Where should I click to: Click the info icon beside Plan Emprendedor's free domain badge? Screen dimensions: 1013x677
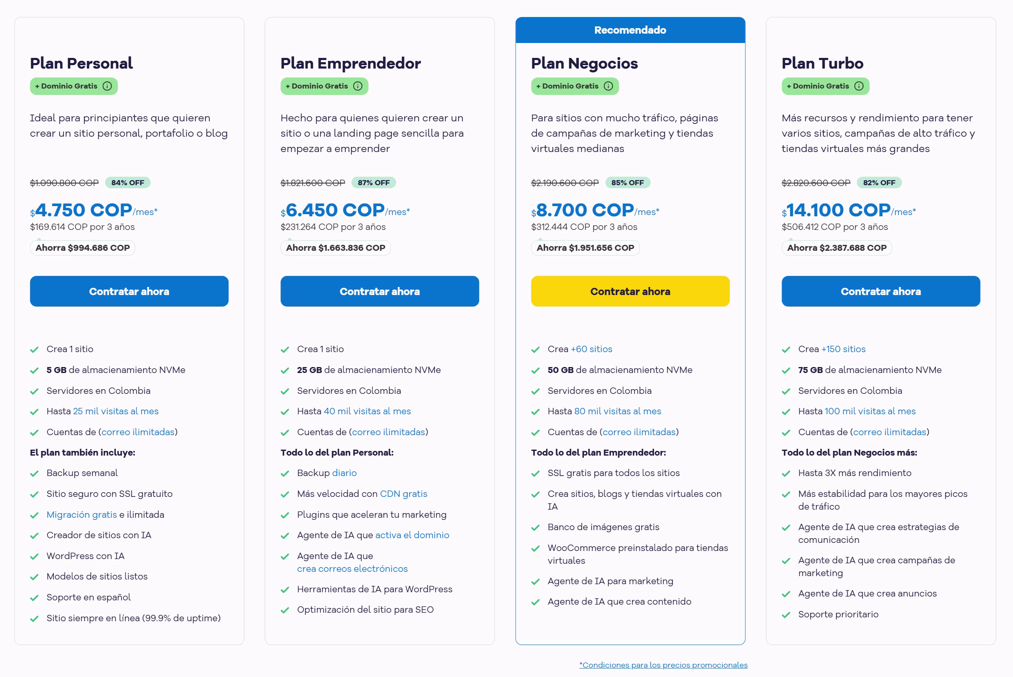[x=358, y=86]
